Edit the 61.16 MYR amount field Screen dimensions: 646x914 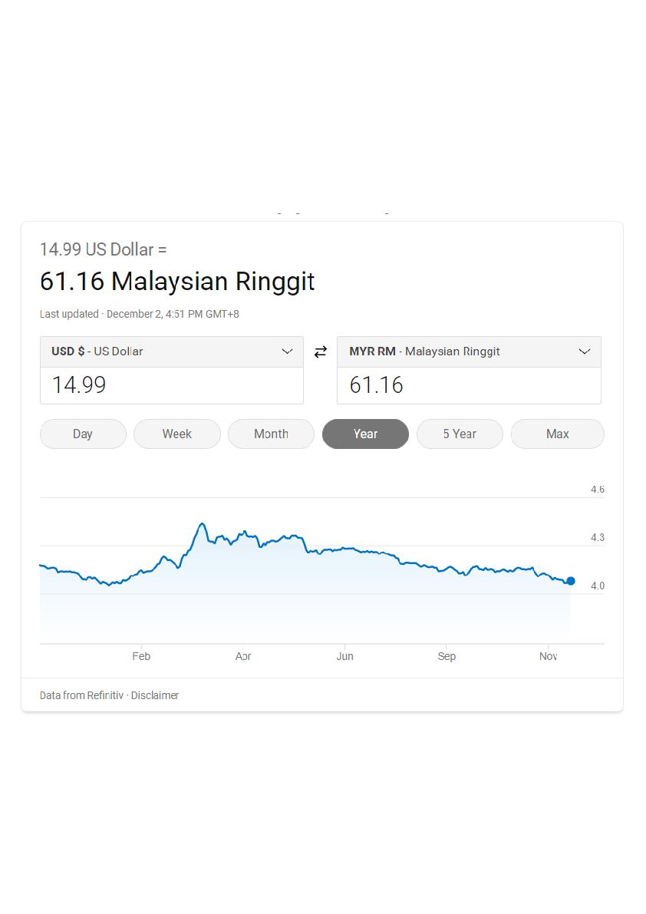[x=469, y=385]
